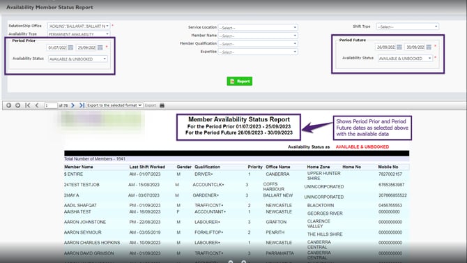Open Export to the selected format dropdown
The width and height of the screenshot is (467, 263).
pyautogui.click(x=114, y=105)
